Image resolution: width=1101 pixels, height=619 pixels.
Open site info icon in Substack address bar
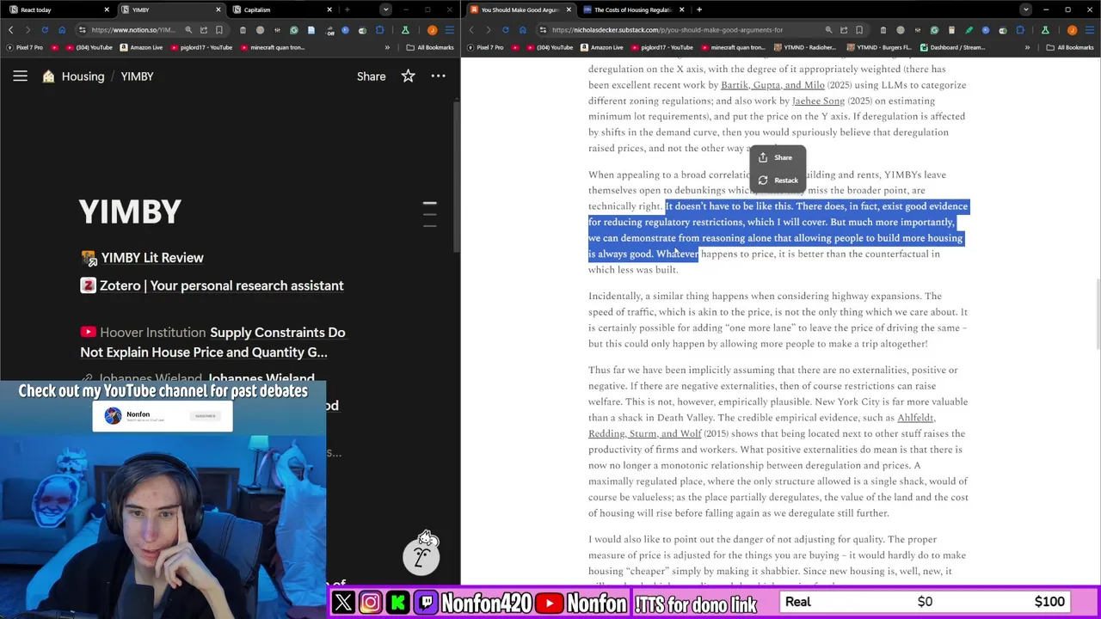click(543, 30)
